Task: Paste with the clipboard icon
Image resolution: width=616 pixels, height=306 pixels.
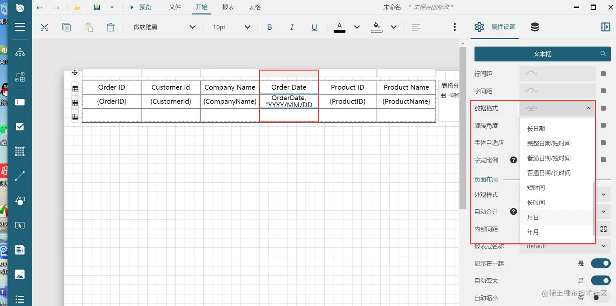Action: point(88,27)
